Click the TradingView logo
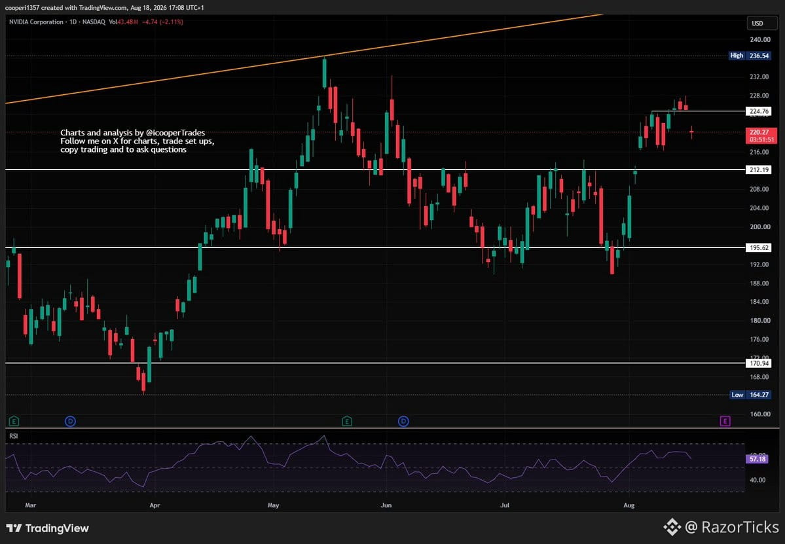Image resolution: width=785 pixels, height=544 pixels. [x=48, y=528]
